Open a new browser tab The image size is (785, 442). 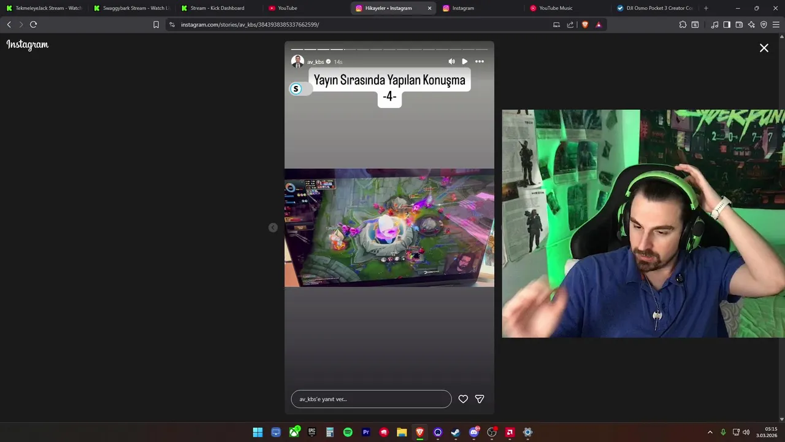tap(706, 8)
